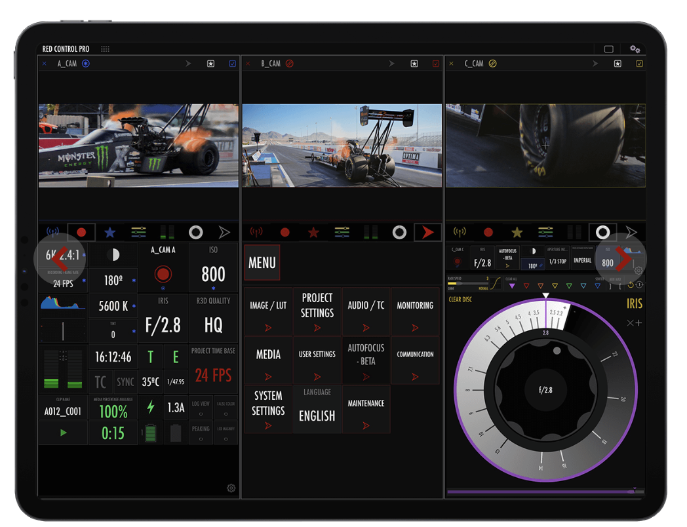Open the gear icon at top right
The width and height of the screenshot is (687, 527).
pos(634,49)
